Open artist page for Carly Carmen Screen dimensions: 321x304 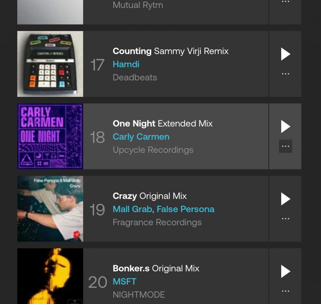click(141, 137)
